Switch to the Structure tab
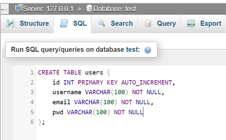Viewport: 226px width, 140px height. click(x=34, y=23)
